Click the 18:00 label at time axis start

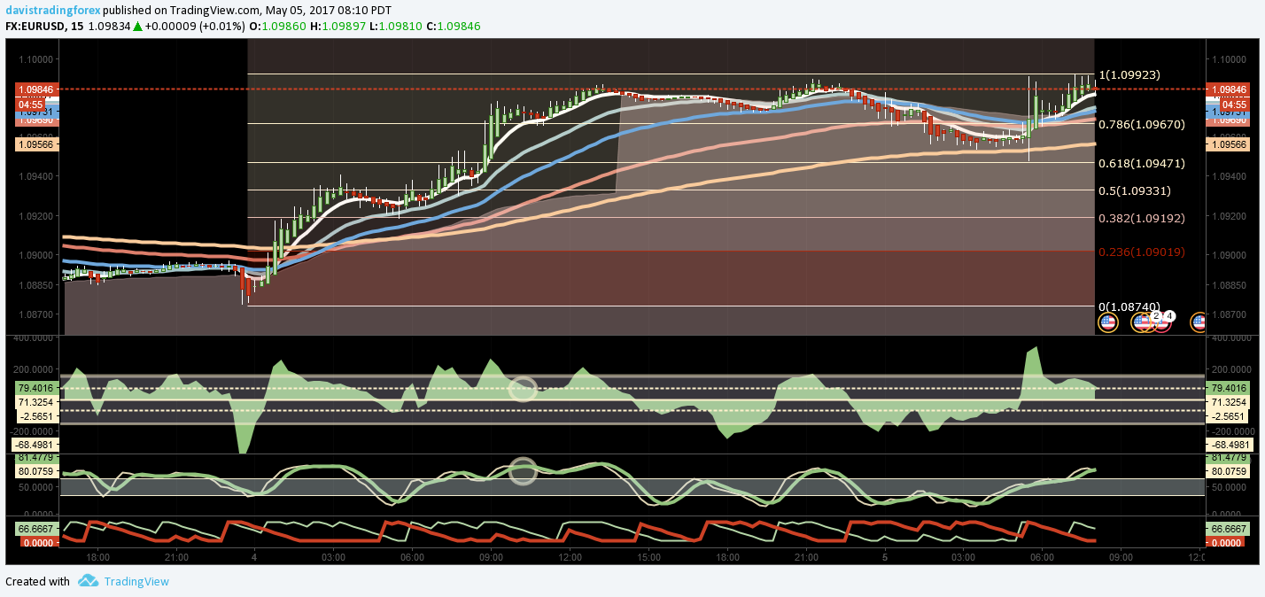(x=98, y=557)
